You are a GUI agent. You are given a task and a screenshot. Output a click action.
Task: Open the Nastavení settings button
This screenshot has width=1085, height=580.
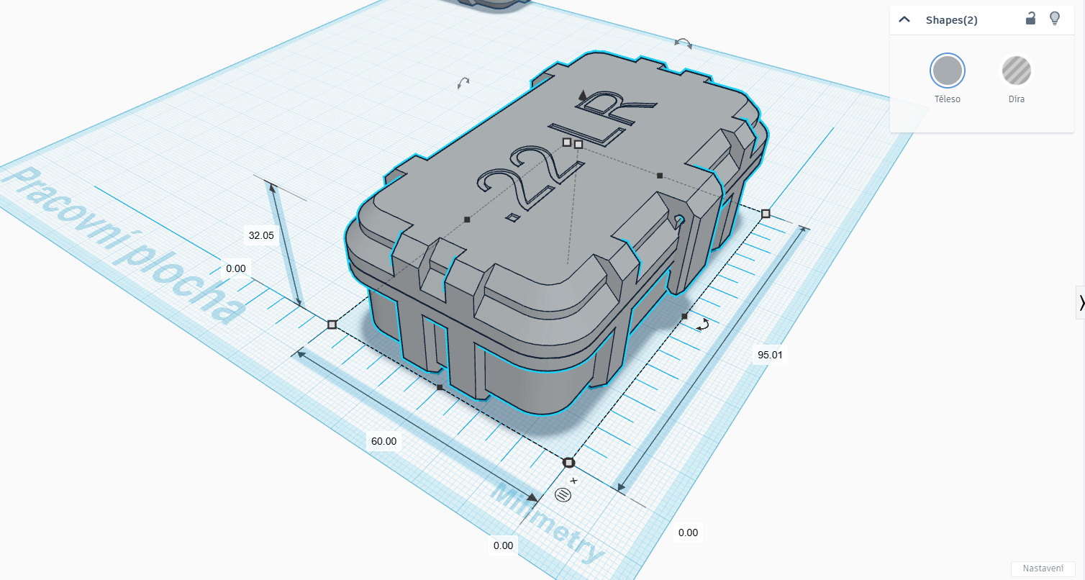click(1043, 568)
